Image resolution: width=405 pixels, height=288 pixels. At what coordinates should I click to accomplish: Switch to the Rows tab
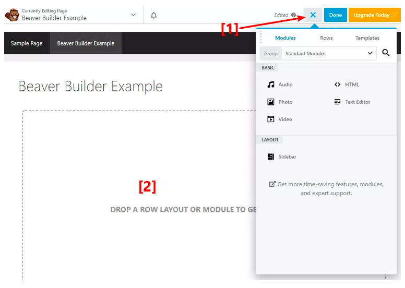(326, 38)
